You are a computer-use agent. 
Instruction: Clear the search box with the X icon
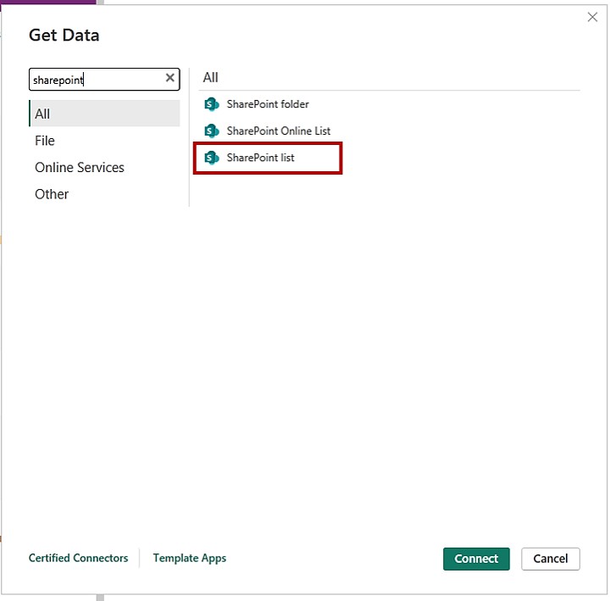click(170, 79)
